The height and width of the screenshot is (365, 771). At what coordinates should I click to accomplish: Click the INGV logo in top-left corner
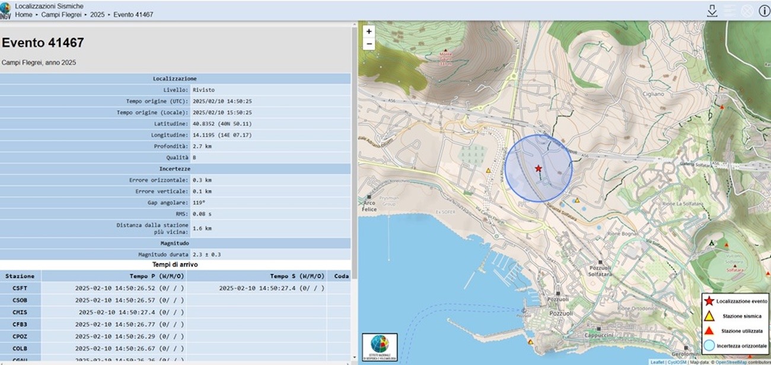pyautogui.click(x=6, y=11)
